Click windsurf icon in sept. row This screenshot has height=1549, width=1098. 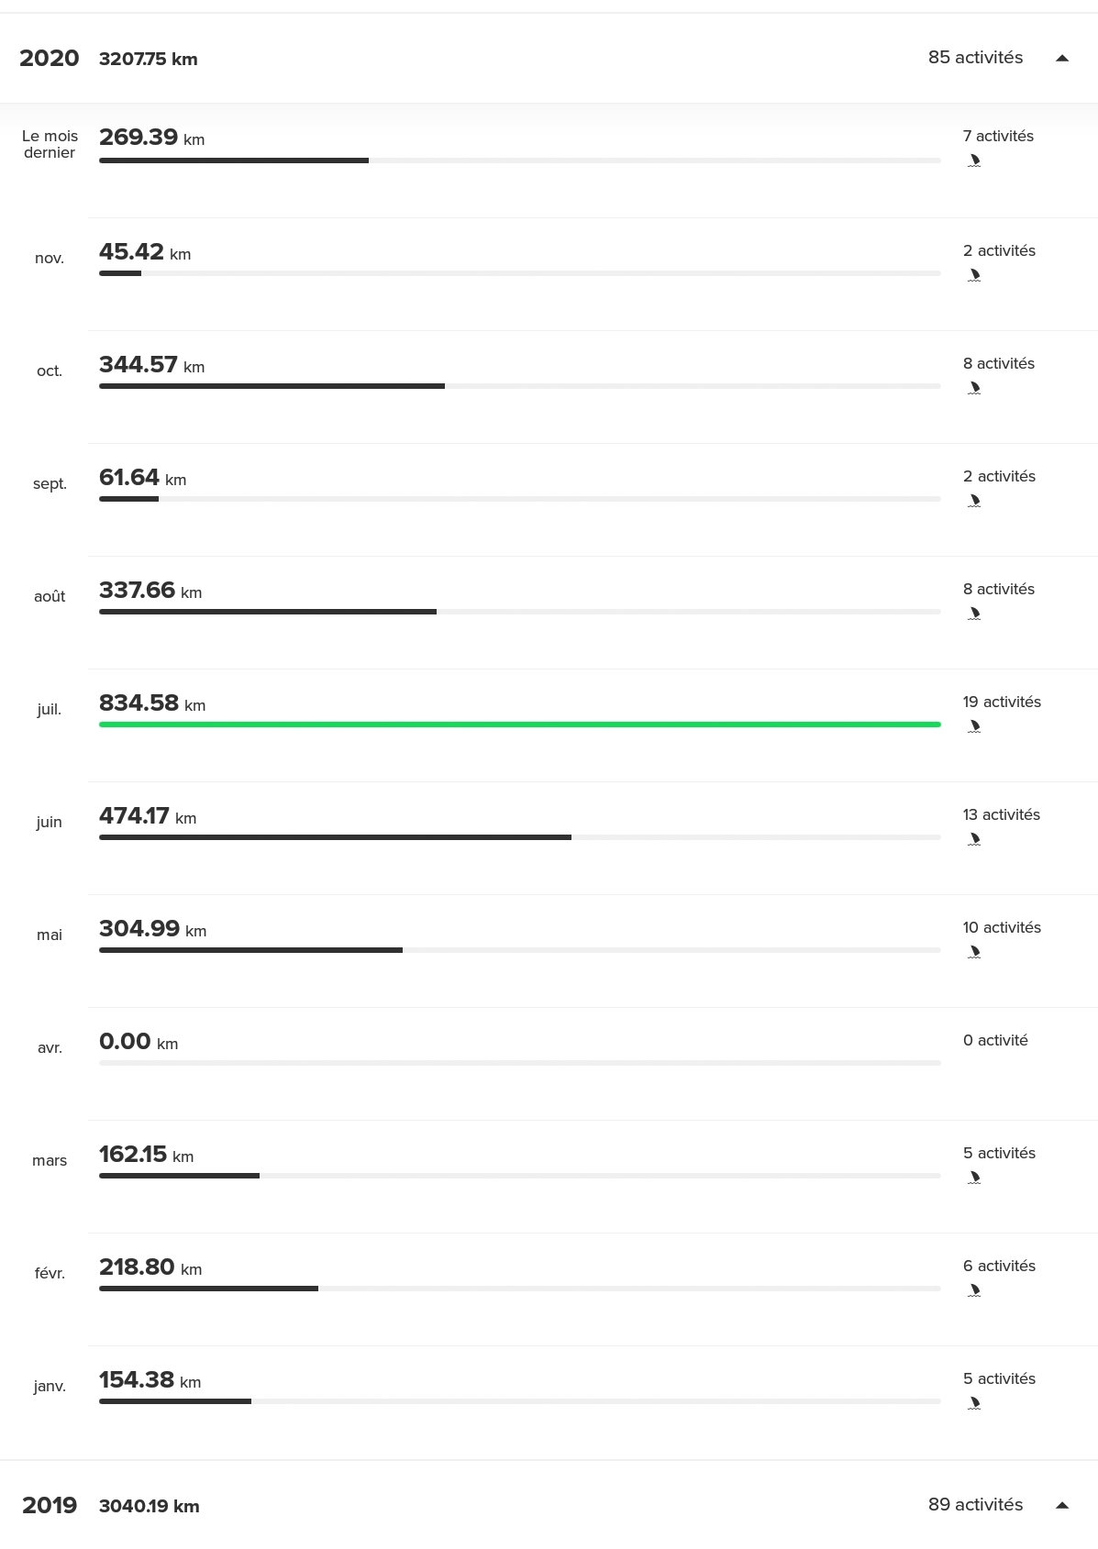click(974, 501)
